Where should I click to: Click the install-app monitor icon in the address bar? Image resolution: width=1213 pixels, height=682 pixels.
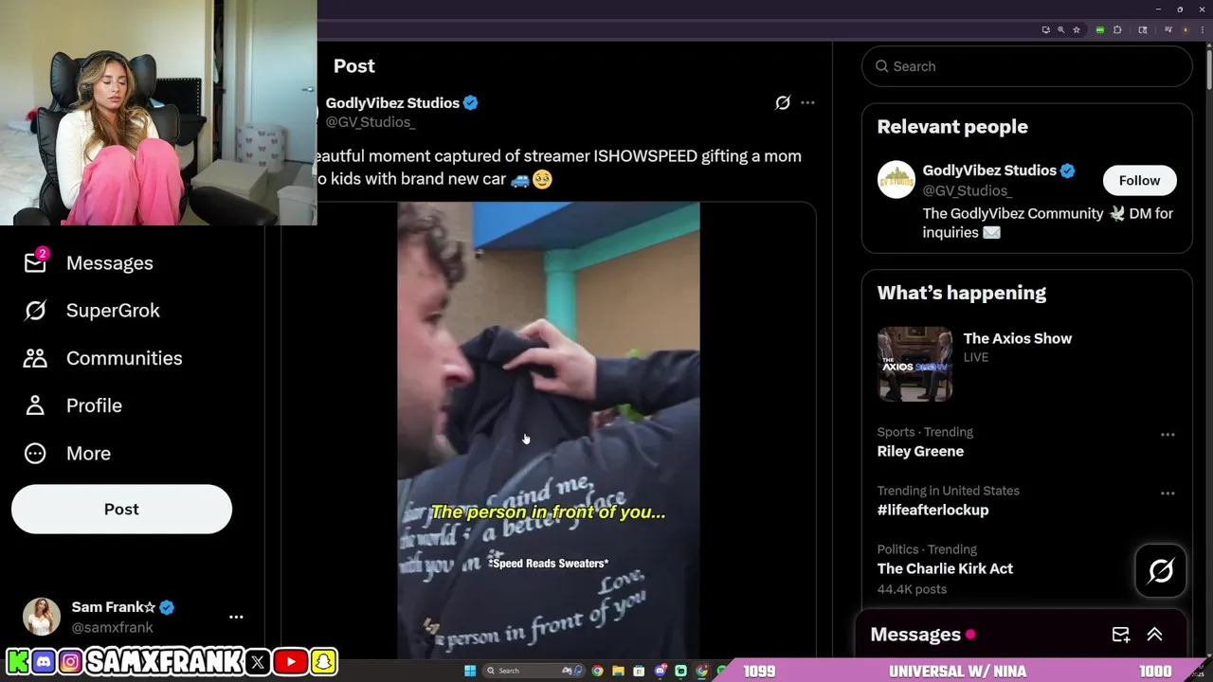[x=1046, y=30]
